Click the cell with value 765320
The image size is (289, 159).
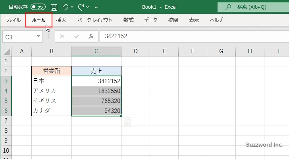96,101
